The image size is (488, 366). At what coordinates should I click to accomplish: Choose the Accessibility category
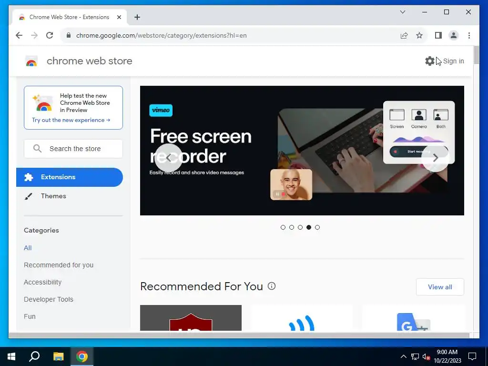pyautogui.click(x=42, y=282)
